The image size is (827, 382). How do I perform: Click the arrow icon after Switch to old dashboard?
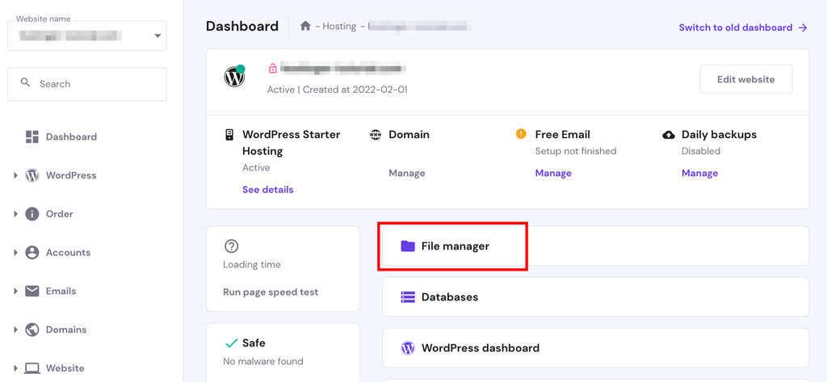coord(803,27)
